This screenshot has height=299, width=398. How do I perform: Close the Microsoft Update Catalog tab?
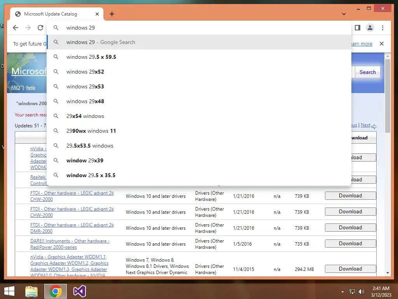[x=97, y=14]
